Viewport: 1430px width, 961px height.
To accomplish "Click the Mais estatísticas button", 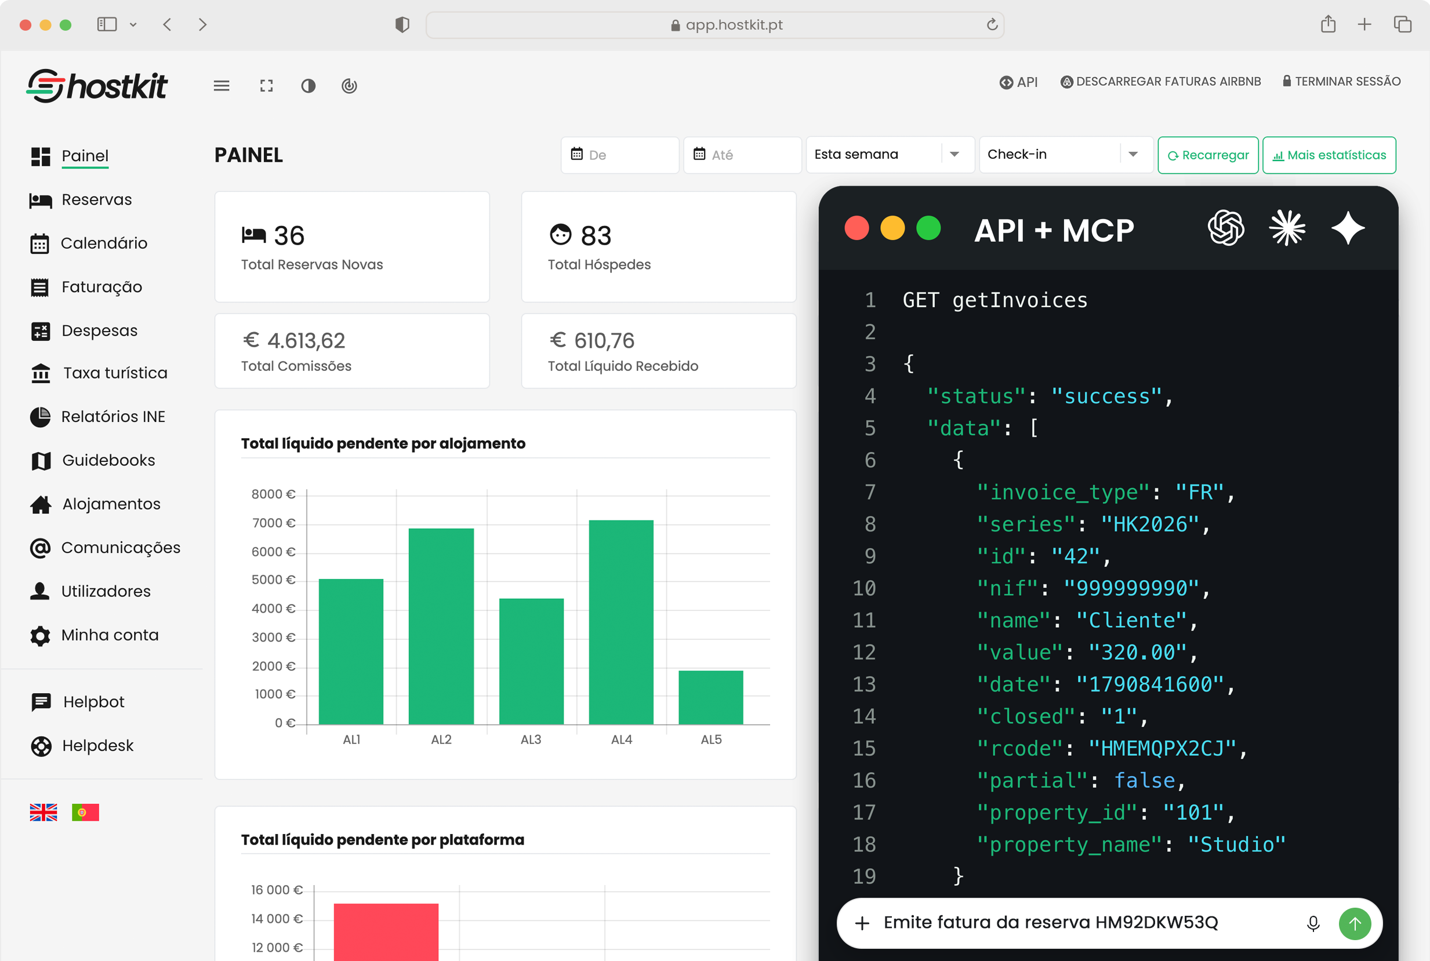I will (x=1329, y=155).
